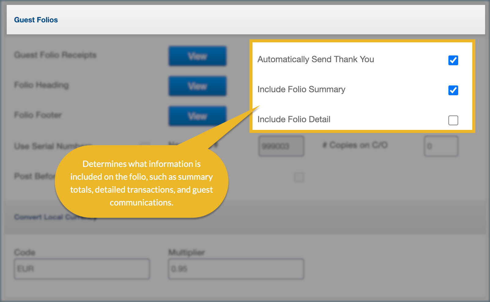The image size is (490, 302).
Task: Click the Automatically Send Thank You label
Action: pos(316,59)
